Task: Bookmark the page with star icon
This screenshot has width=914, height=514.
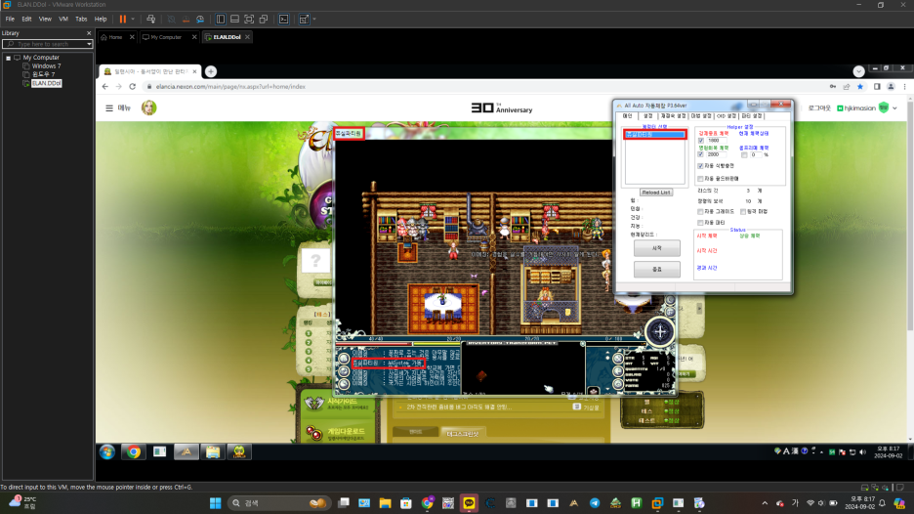Action: pyautogui.click(x=860, y=86)
